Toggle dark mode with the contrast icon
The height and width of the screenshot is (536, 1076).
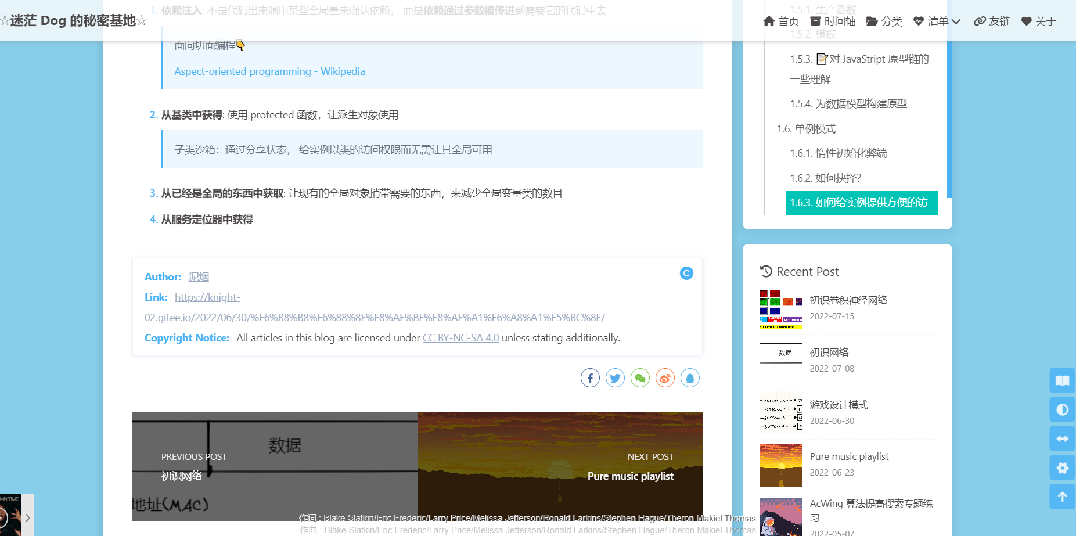pyautogui.click(x=1062, y=409)
